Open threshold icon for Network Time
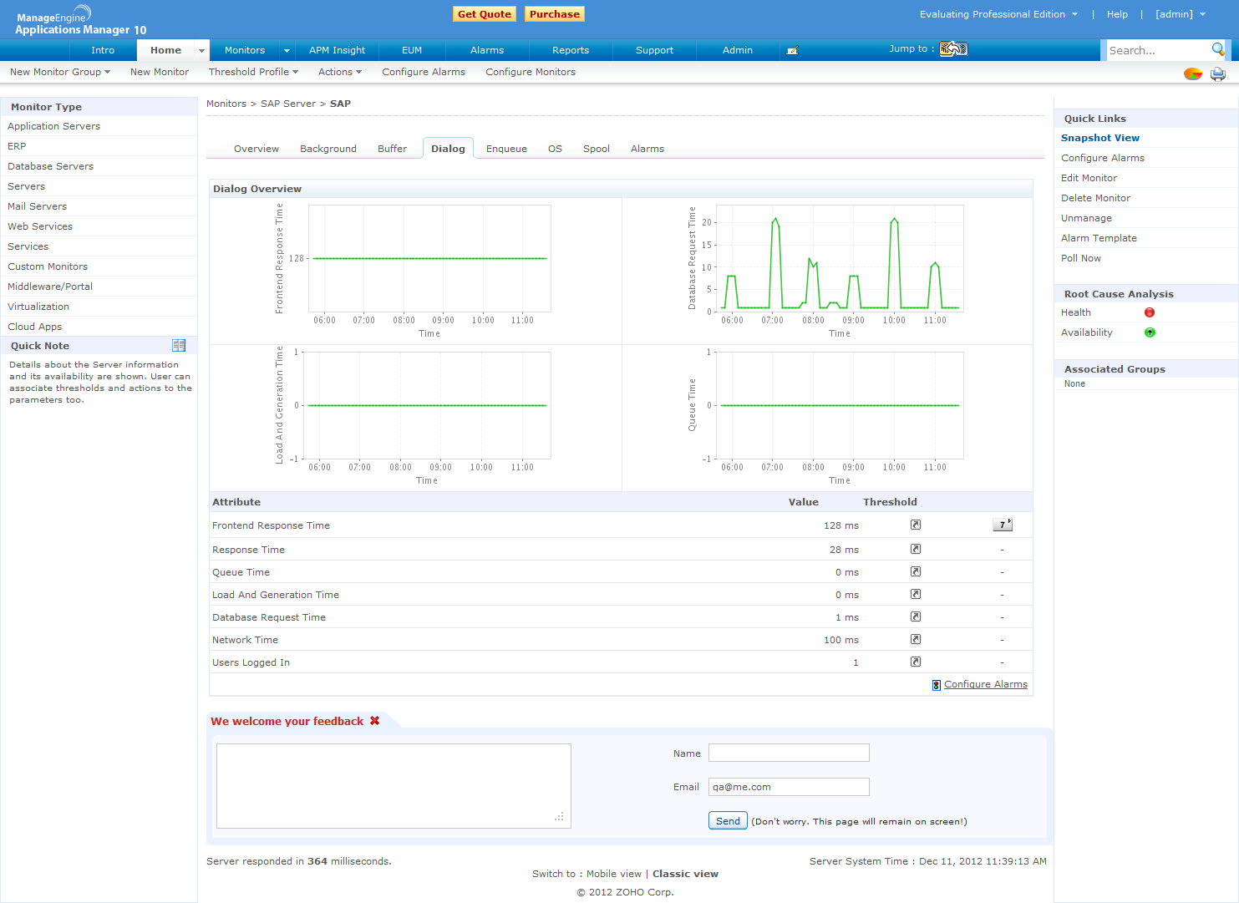 [916, 639]
